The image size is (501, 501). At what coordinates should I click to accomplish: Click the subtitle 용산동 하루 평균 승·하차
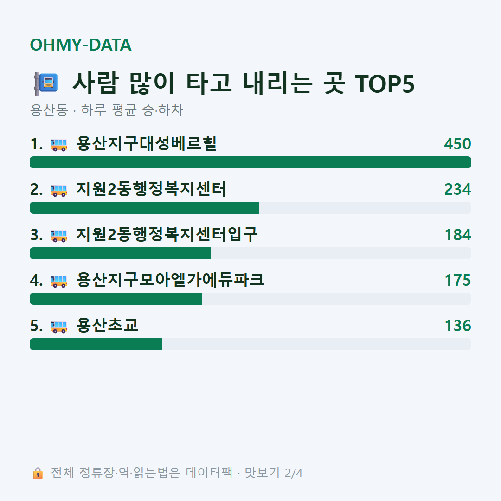106,110
